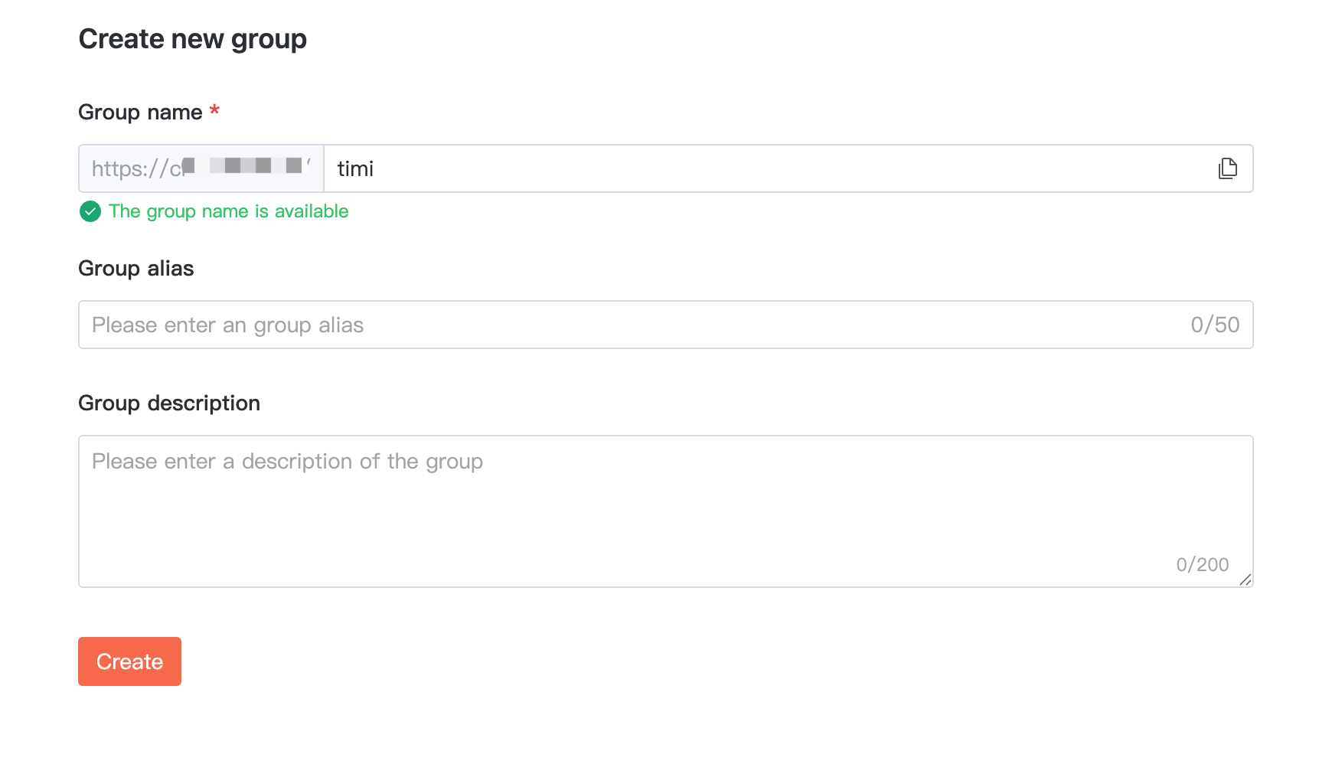Grab the description textarea resize handle
This screenshot has height=761, width=1332.
click(x=1245, y=580)
